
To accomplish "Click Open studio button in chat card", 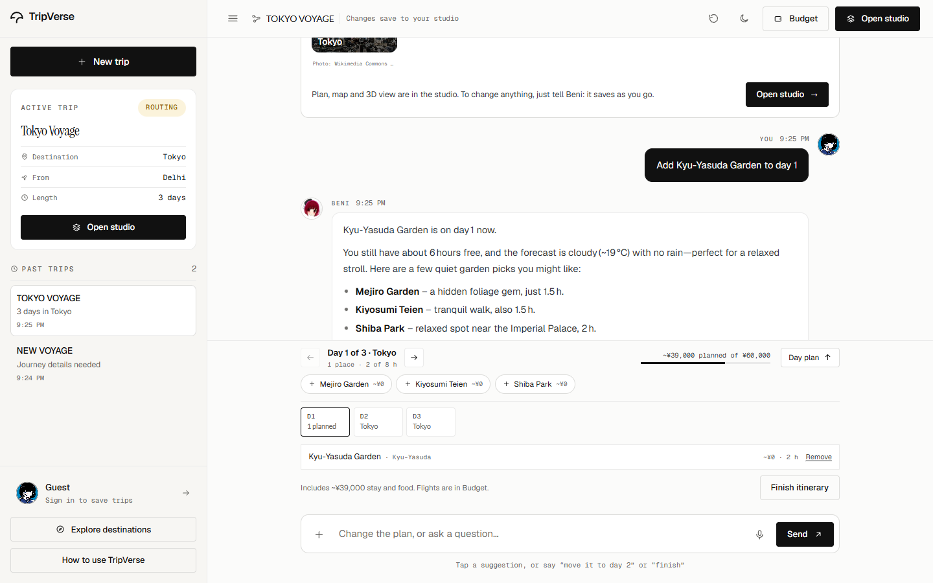I will (x=787, y=95).
